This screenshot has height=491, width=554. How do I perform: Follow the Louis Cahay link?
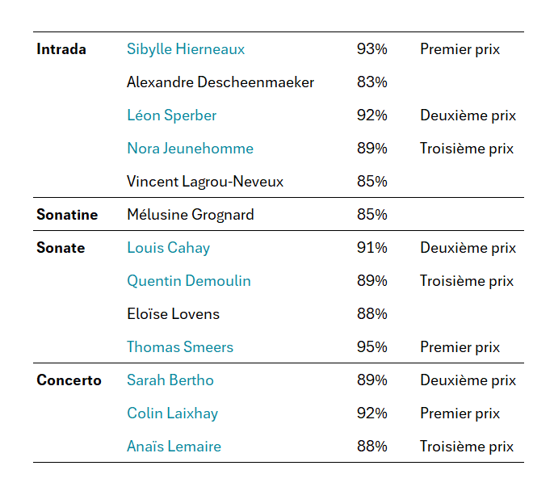coord(168,248)
